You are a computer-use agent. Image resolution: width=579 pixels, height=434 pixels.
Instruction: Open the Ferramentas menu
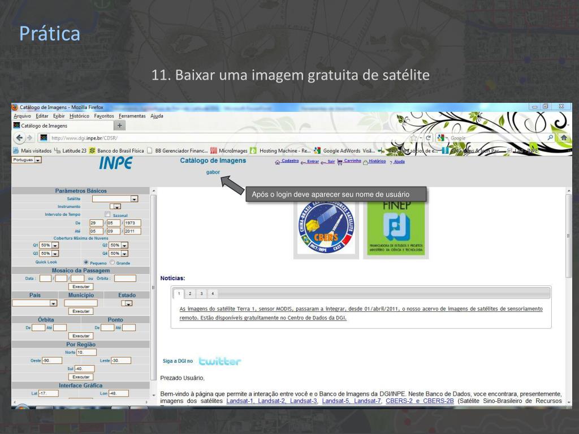[x=132, y=116]
